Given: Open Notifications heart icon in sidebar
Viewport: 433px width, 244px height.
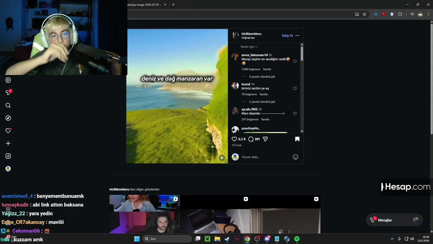Looking at the screenshot, I should click(x=8, y=131).
